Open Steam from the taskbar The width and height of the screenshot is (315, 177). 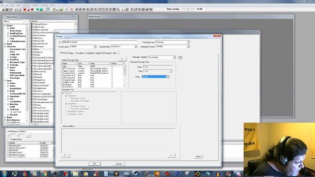[x=136, y=174]
